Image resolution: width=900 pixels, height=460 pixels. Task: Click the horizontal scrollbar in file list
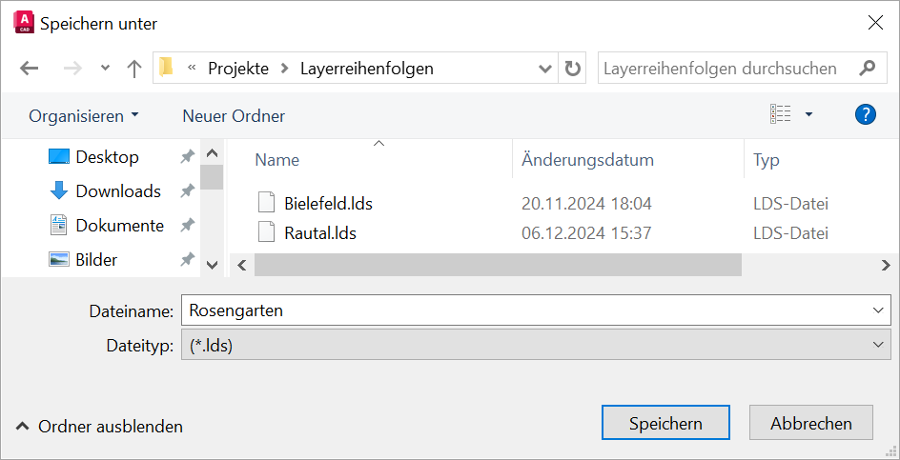click(498, 266)
